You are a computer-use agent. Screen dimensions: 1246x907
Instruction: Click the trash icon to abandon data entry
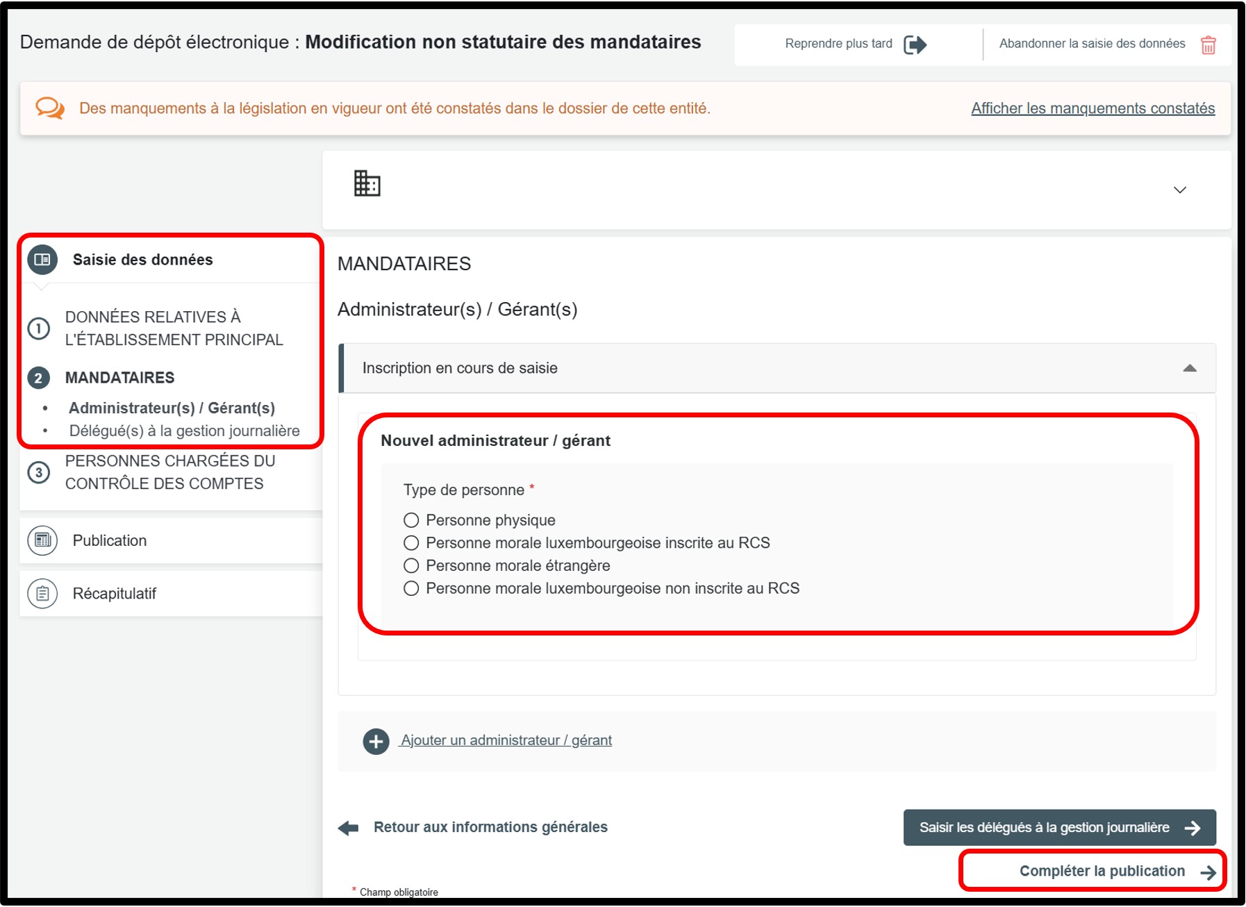click(x=1208, y=45)
